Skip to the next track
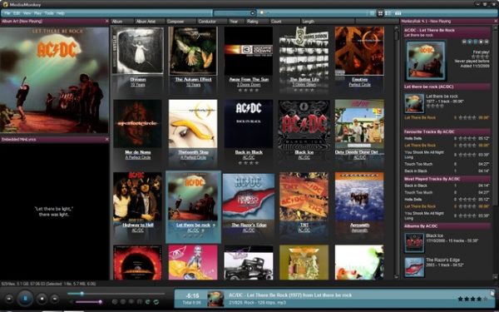Viewport: 499px width, 312px height. click(x=55, y=299)
